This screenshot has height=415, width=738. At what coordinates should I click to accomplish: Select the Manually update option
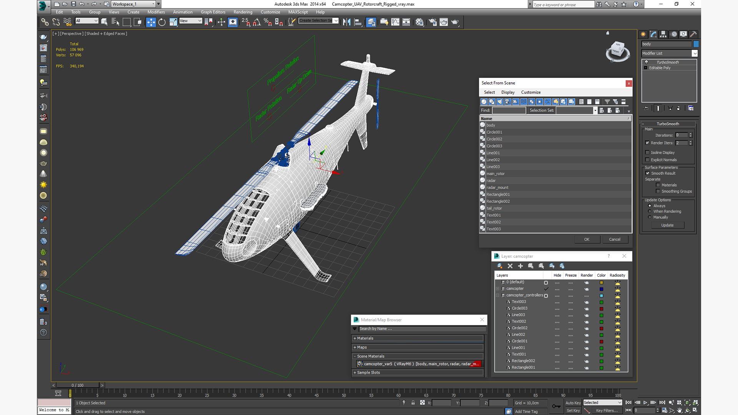pos(650,217)
